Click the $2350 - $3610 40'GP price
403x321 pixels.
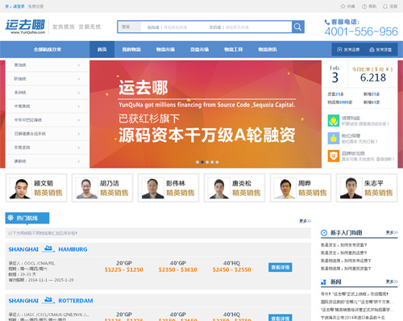(x=178, y=269)
